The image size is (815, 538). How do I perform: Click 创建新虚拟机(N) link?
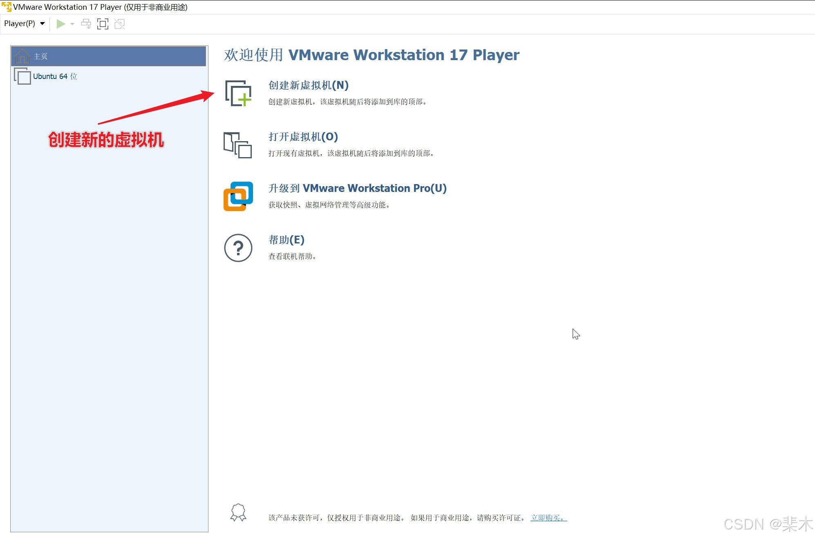308,85
